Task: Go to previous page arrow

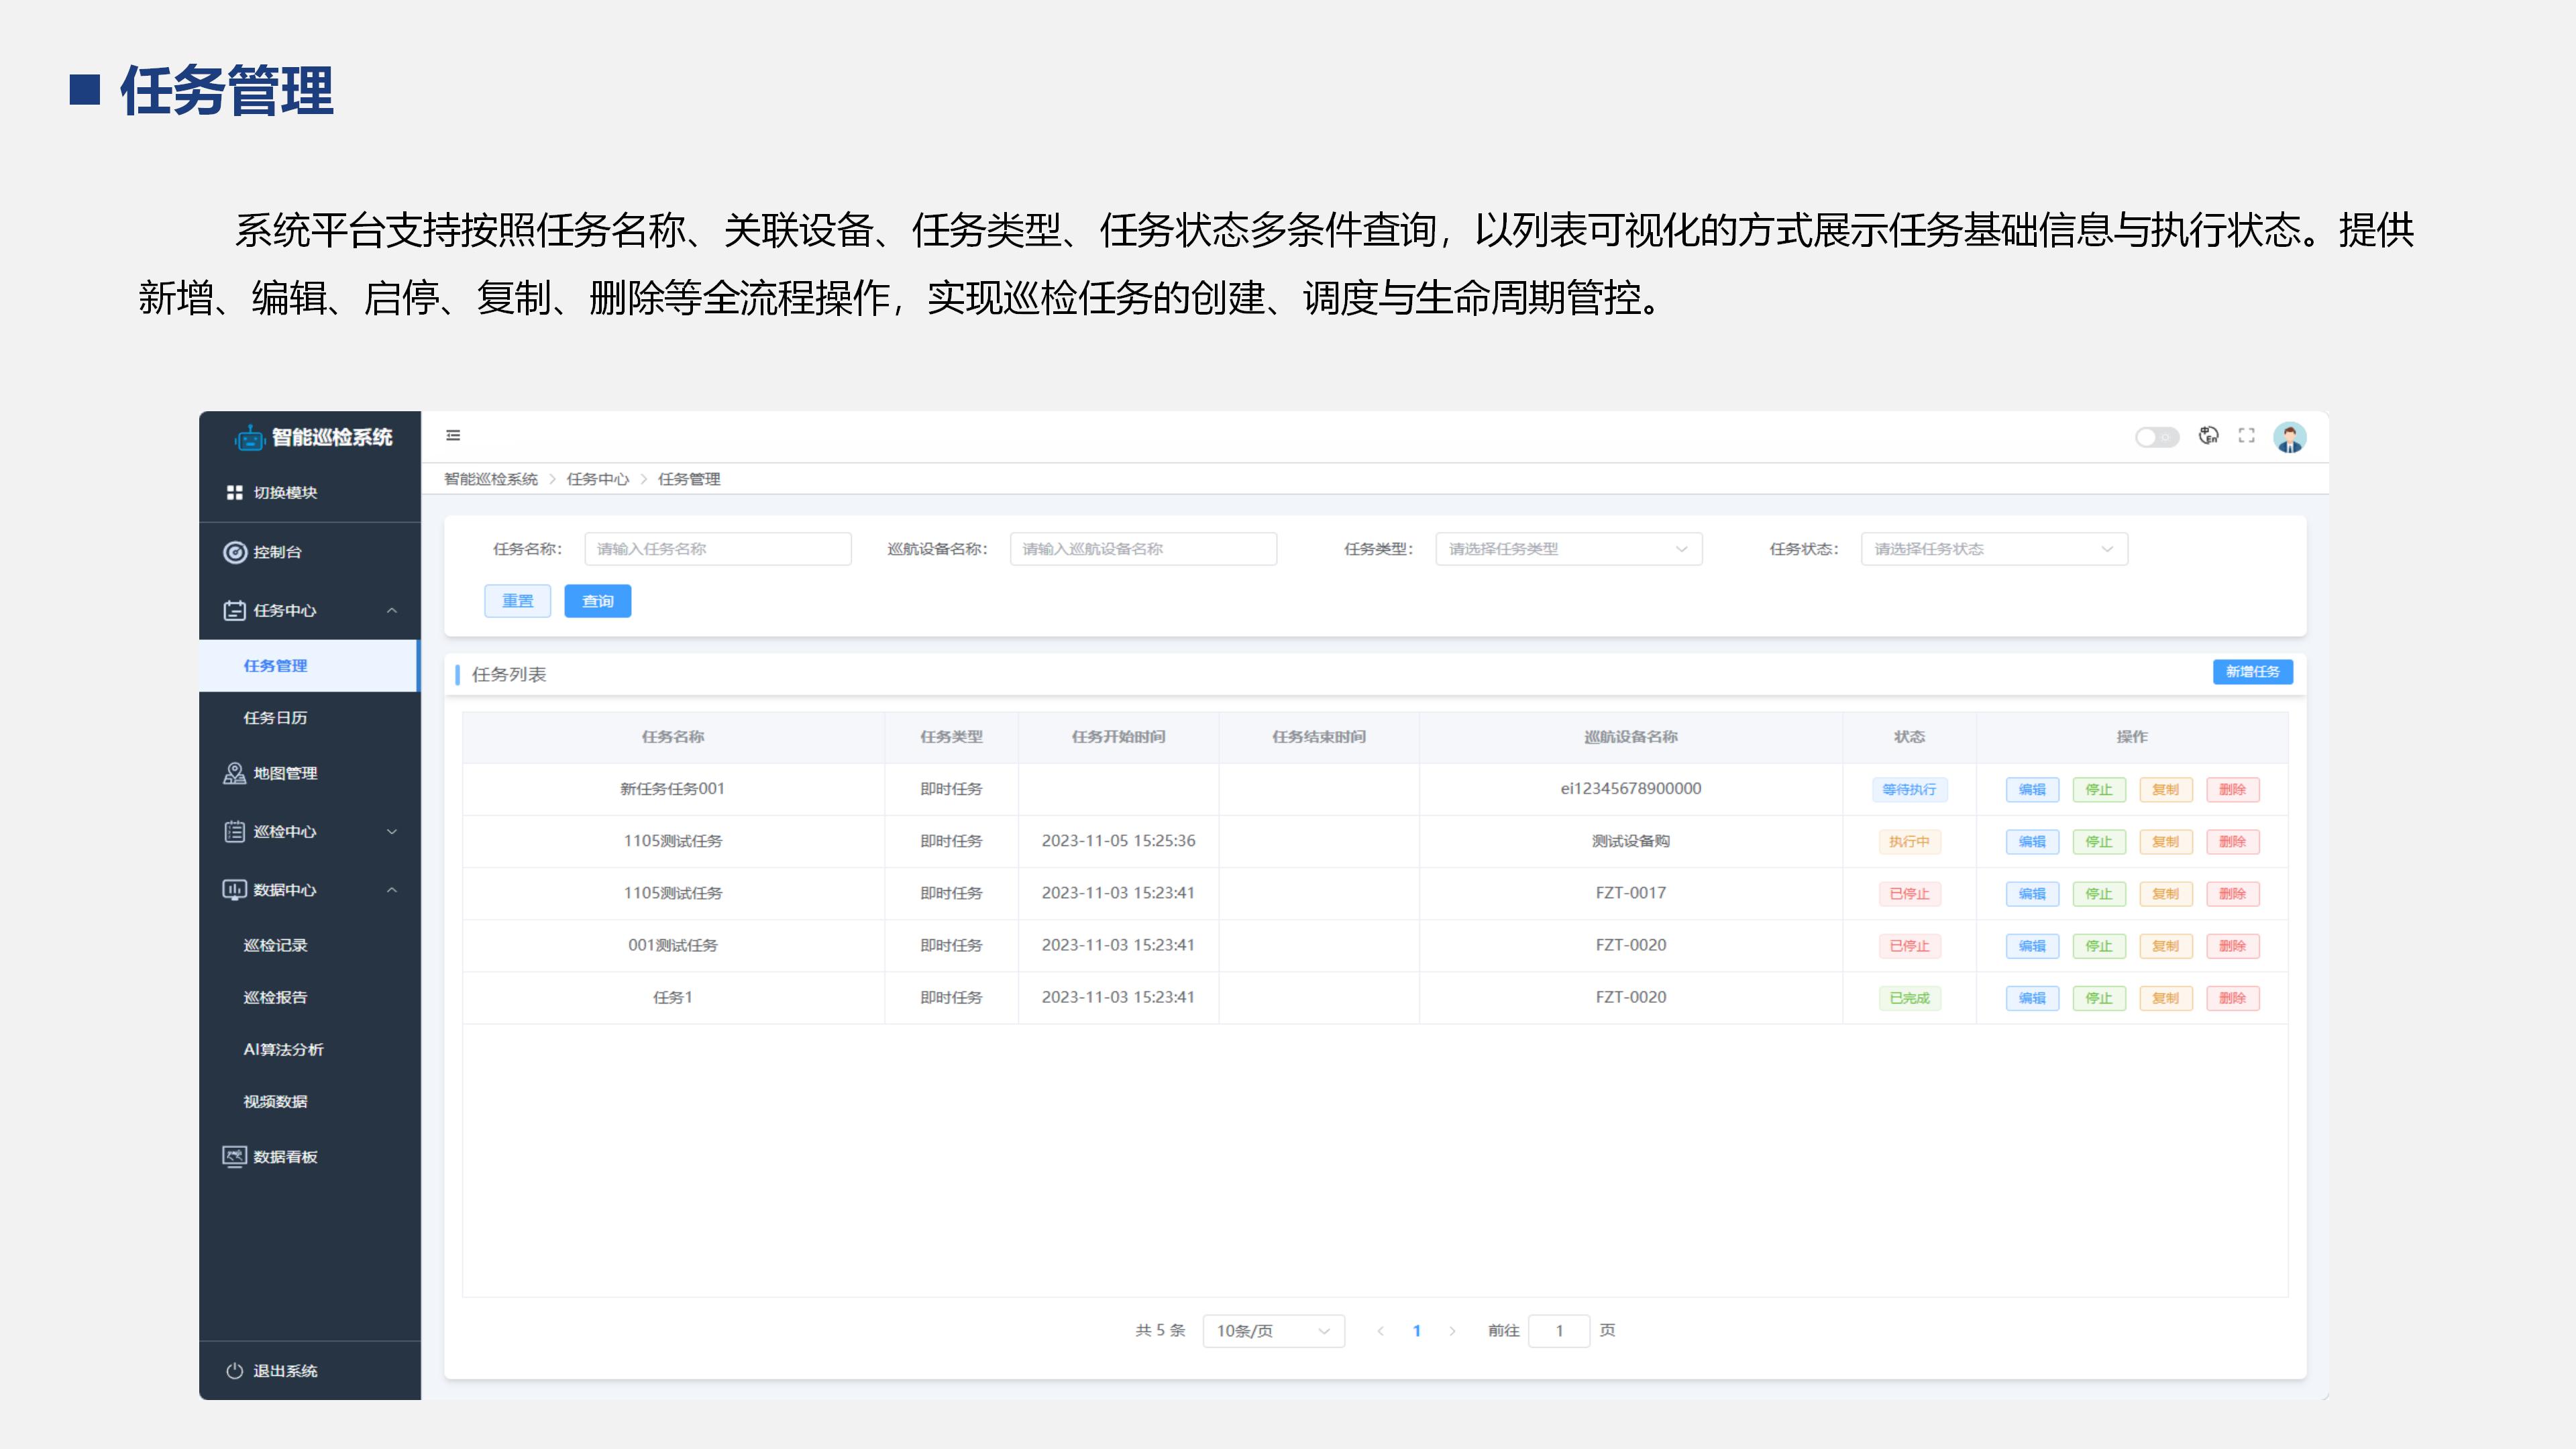Action: (x=1381, y=1331)
